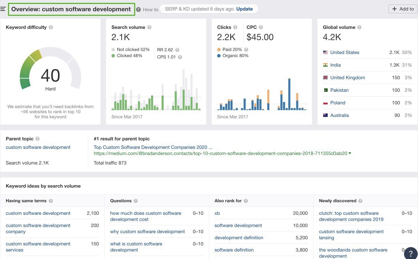The width and height of the screenshot is (418, 259).
Task: Click the CPC help icon
Action: [x=261, y=28]
